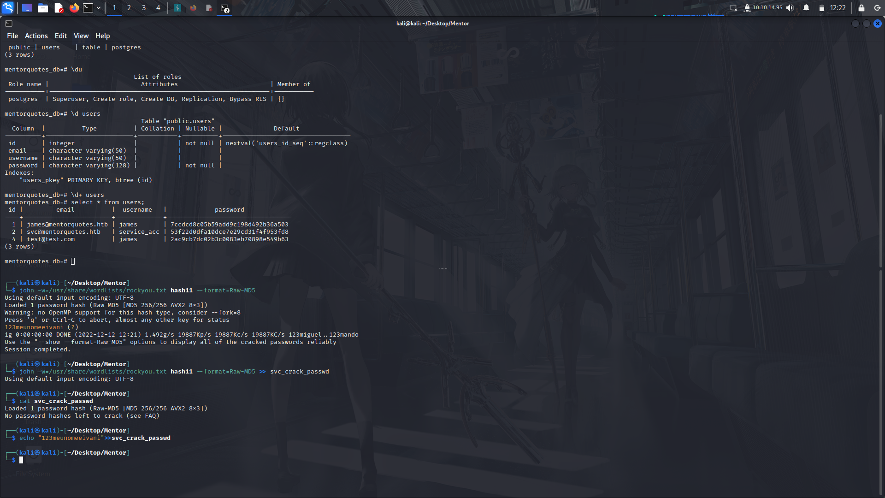The height and width of the screenshot is (498, 885).
Task: Lock the screen with the padlock icon
Action: click(x=860, y=8)
